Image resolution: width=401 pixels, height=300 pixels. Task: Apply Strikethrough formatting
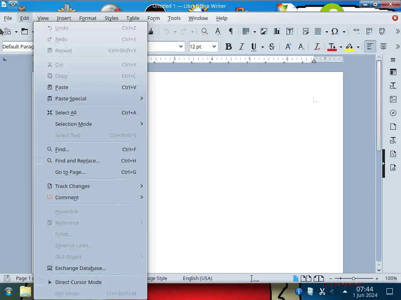point(272,47)
